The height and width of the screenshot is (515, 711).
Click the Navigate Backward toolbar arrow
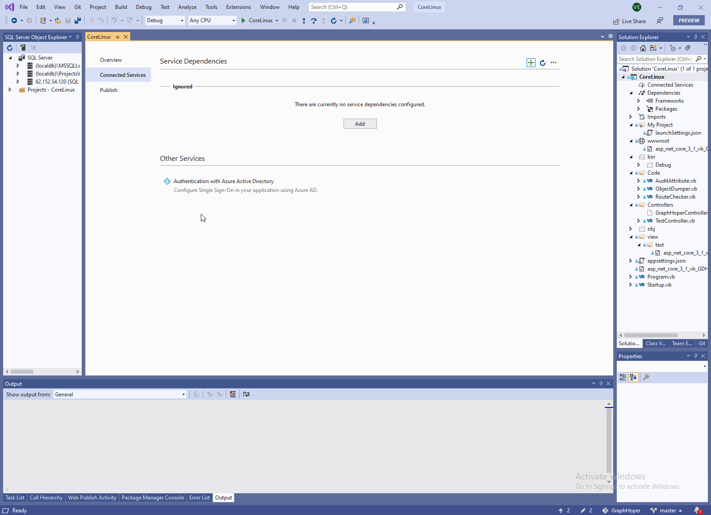click(x=14, y=20)
